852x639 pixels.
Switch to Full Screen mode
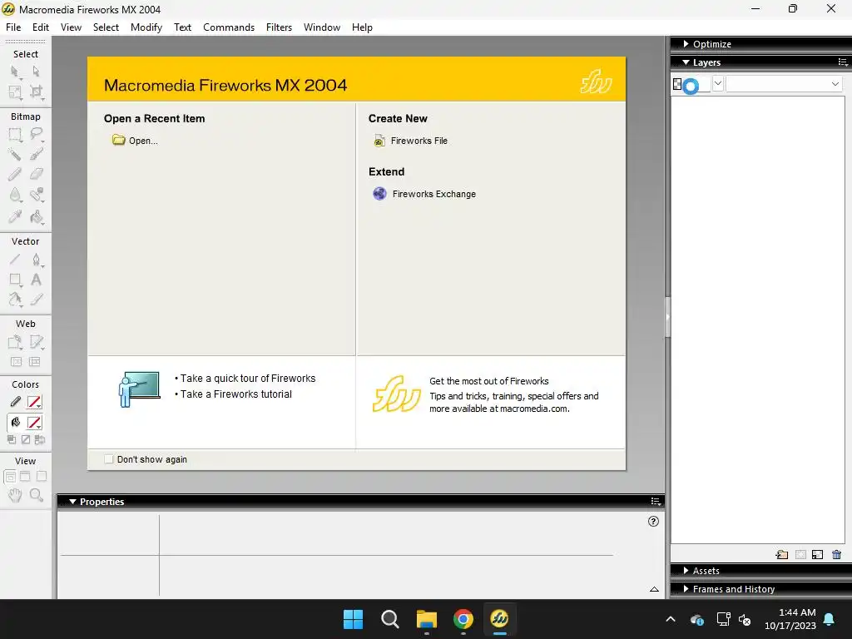[42, 477]
